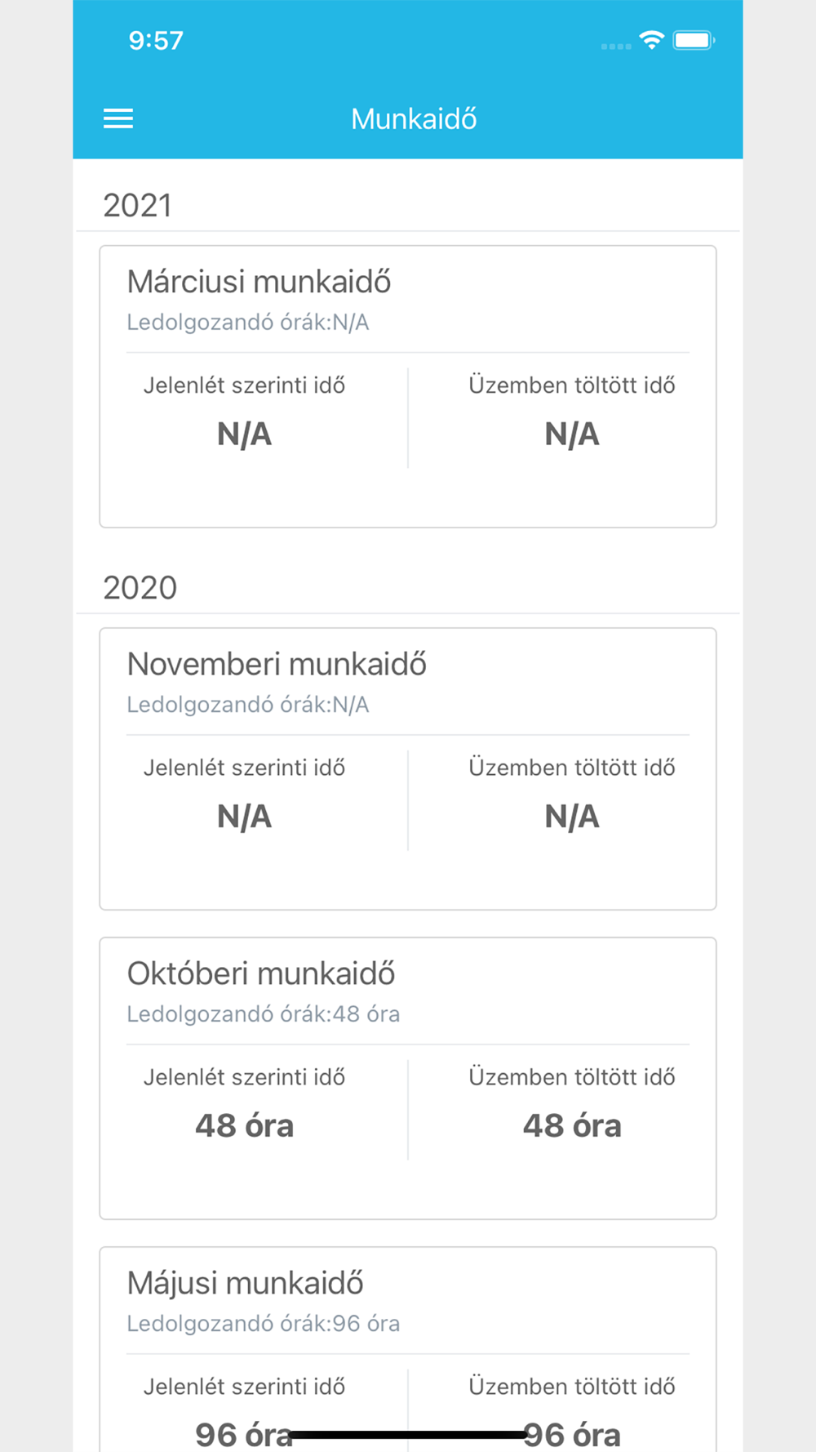Tap the cellular signal dots
The width and height of the screenshot is (816, 1452).
(616, 46)
